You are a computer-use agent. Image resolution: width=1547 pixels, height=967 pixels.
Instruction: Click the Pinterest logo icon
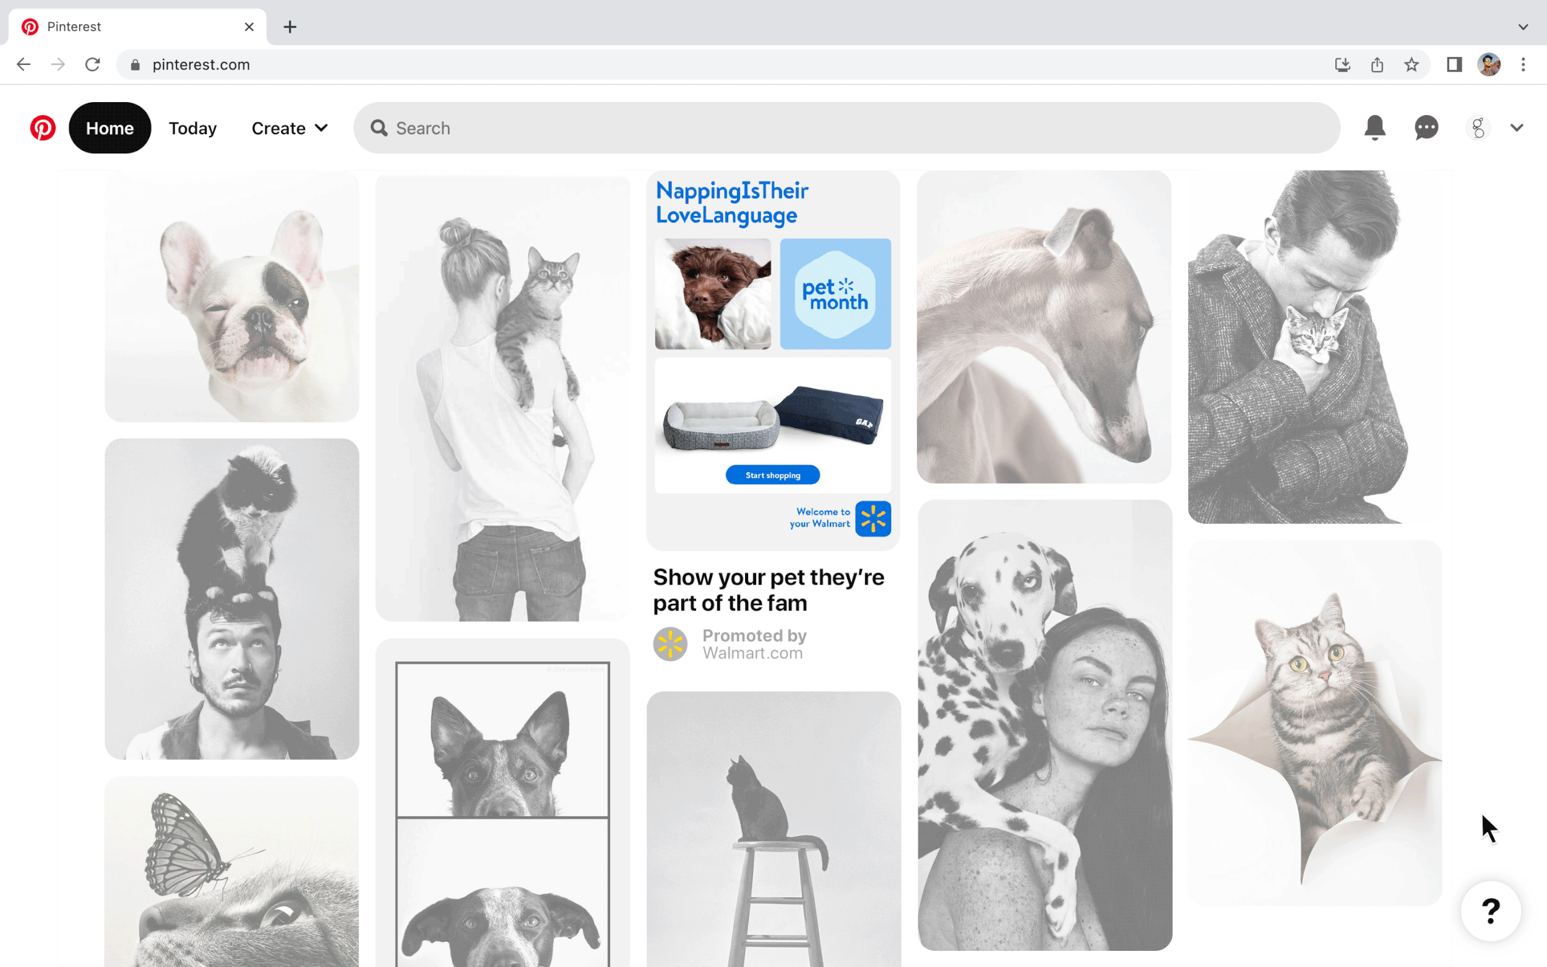[x=43, y=128]
